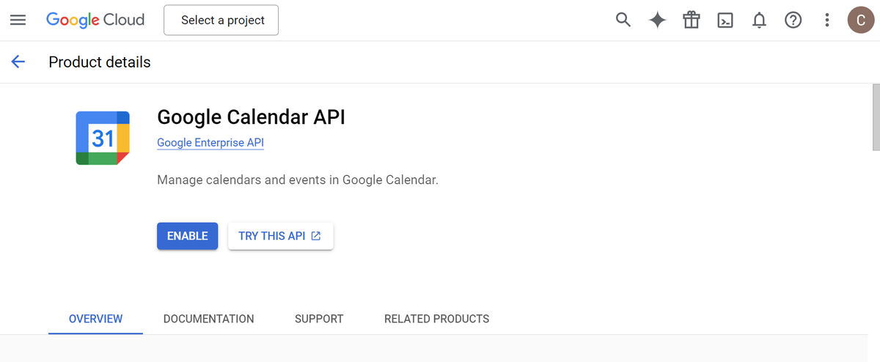Image resolution: width=880 pixels, height=362 pixels.
Task: Select the Overview tab
Action: click(x=95, y=319)
